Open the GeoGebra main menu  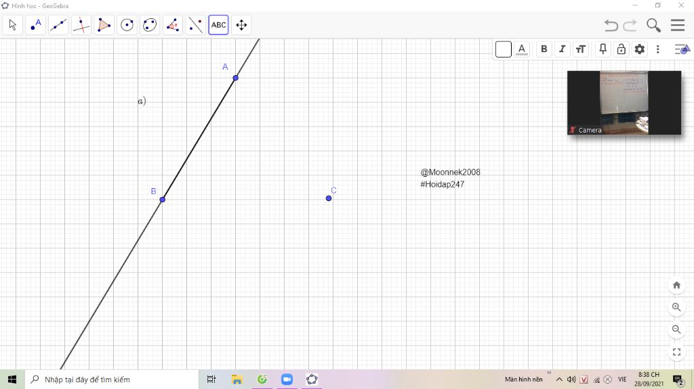click(678, 25)
